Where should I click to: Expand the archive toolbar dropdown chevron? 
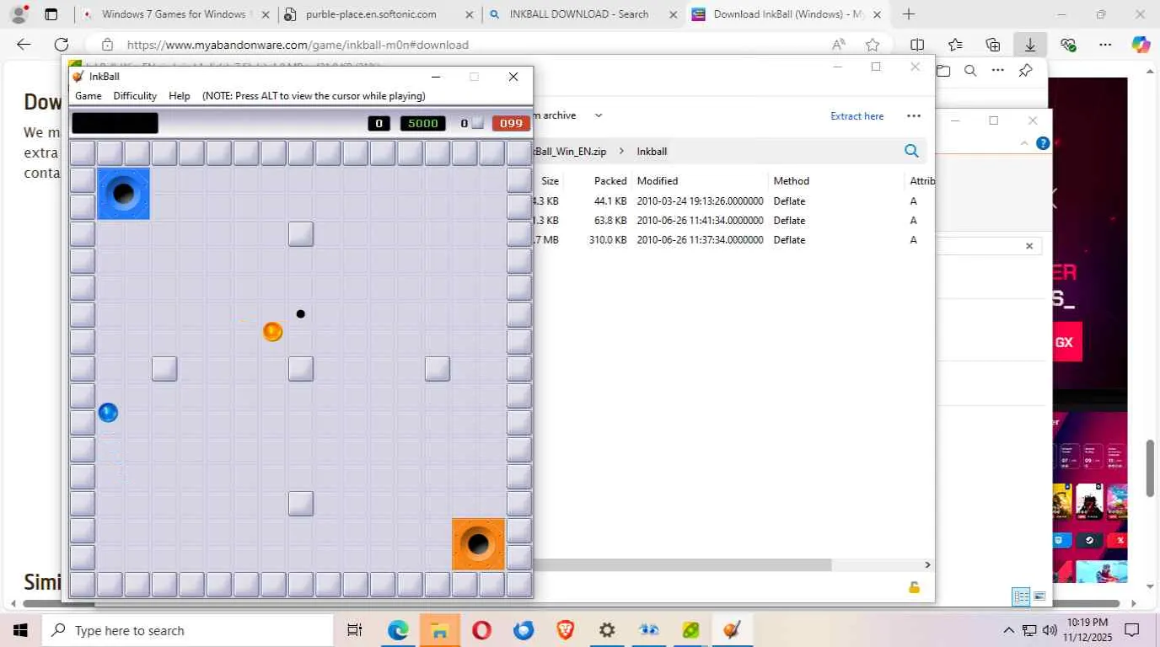[599, 115]
